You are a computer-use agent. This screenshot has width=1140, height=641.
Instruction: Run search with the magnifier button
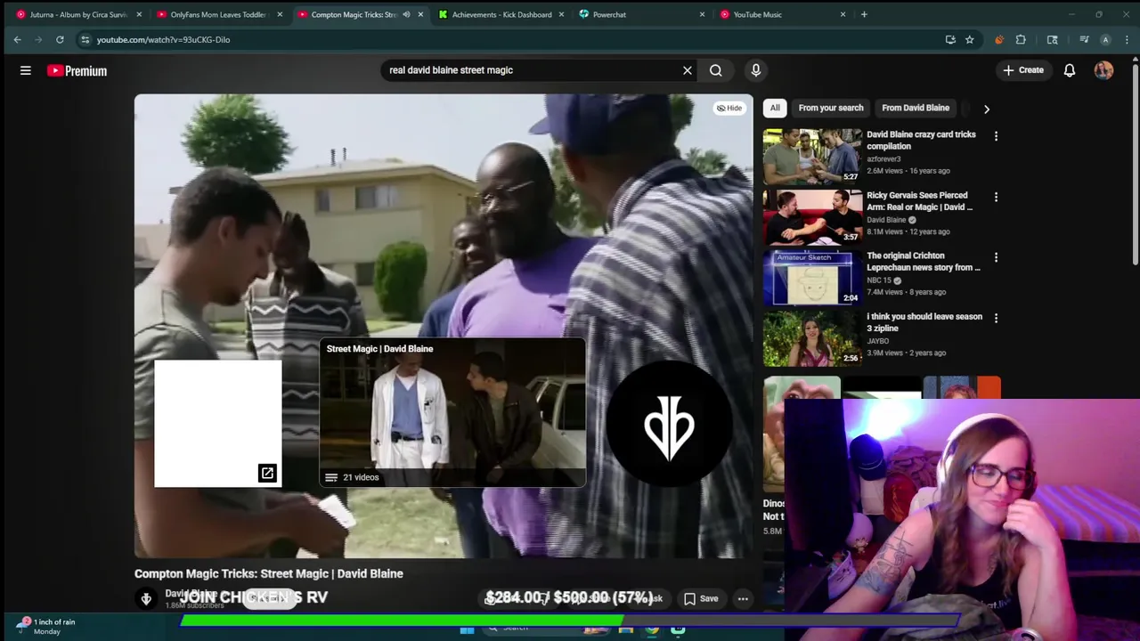(x=716, y=70)
